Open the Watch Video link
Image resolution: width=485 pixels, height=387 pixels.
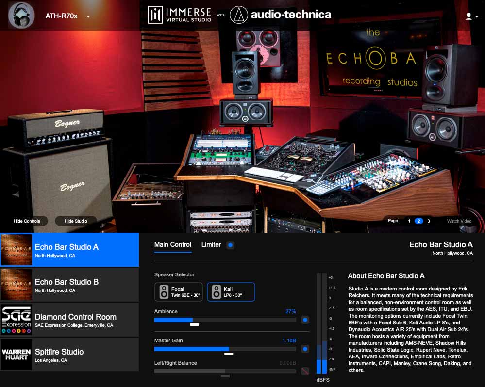coord(458,221)
